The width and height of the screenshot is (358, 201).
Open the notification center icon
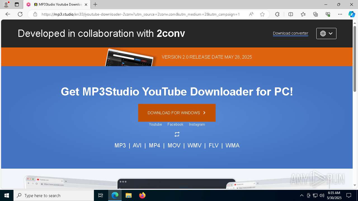349,195
